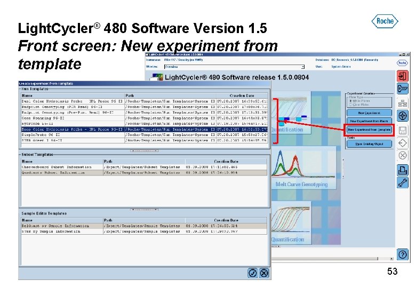
Task: Click Melt Curve Genotyping thumbnail
Action: [x=303, y=167]
